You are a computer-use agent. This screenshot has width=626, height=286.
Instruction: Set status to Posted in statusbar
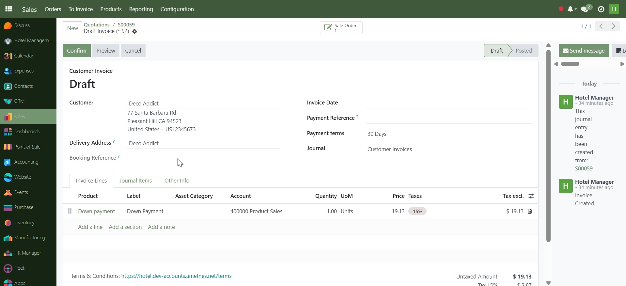pos(524,51)
